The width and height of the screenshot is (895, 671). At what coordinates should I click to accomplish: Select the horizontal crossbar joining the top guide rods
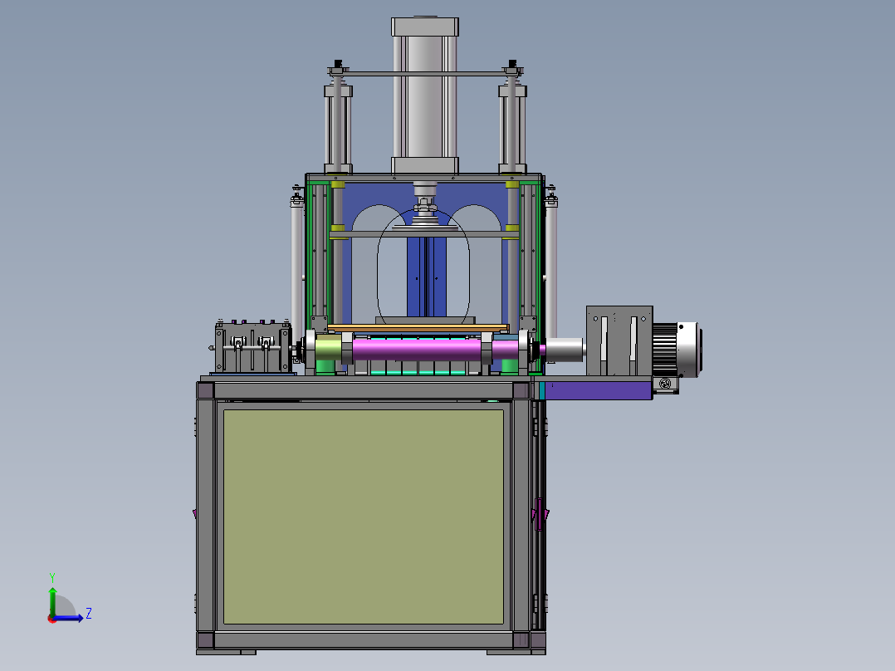pos(425,73)
